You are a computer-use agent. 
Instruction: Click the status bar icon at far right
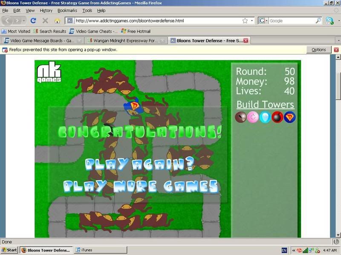click(x=336, y=241)
